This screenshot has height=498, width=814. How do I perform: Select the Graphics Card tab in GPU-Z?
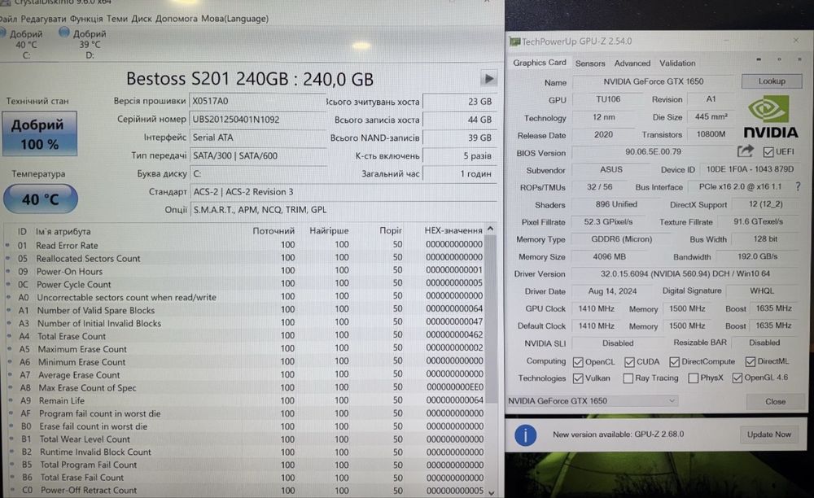pos(540,63)
